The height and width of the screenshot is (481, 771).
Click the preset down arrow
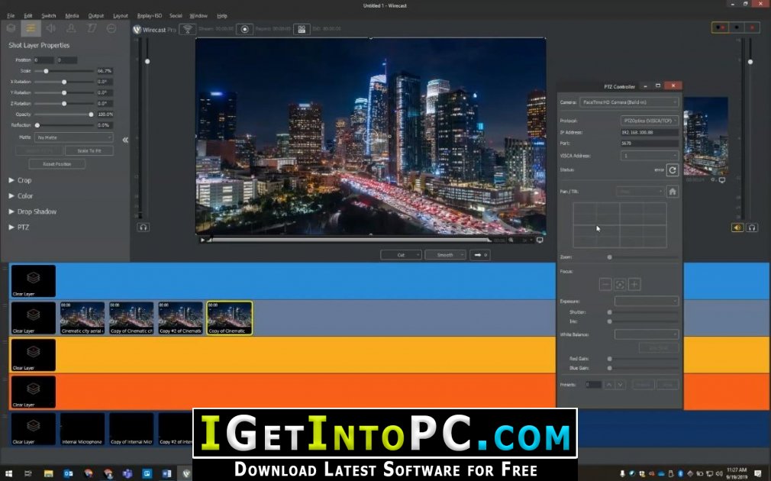pos(620,385)
